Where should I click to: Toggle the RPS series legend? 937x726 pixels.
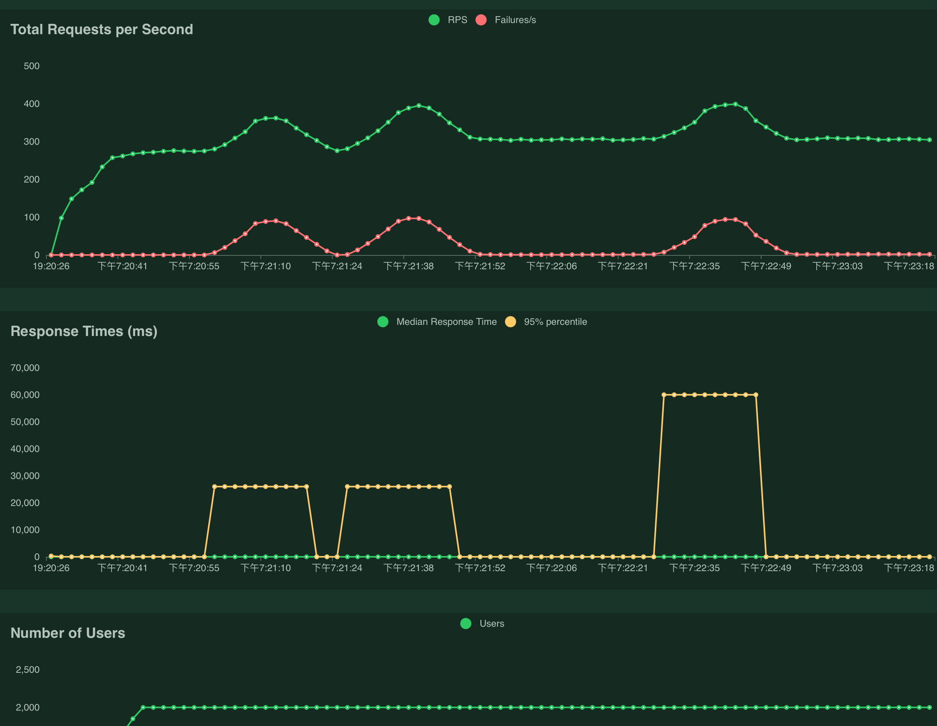[x=448, y=20]
